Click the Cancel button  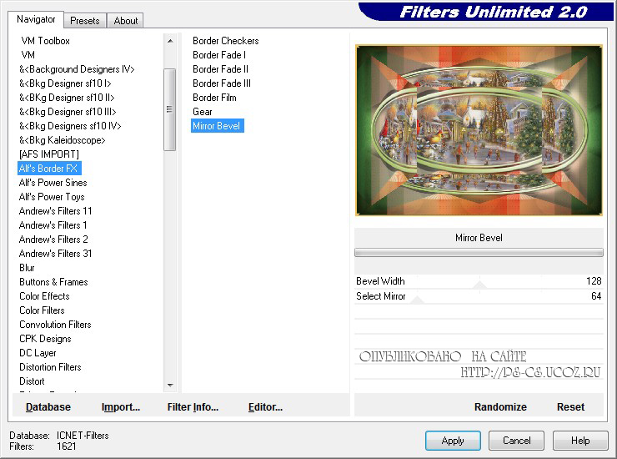(x=516, y=441)
